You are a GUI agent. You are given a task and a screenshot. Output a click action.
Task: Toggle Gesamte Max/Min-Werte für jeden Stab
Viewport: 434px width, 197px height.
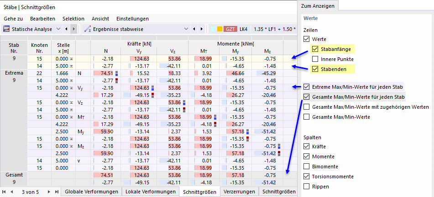click(306, 97)
